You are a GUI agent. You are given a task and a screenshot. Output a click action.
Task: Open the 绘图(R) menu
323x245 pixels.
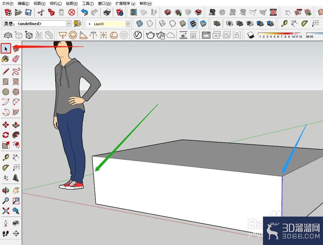point(72,4)
